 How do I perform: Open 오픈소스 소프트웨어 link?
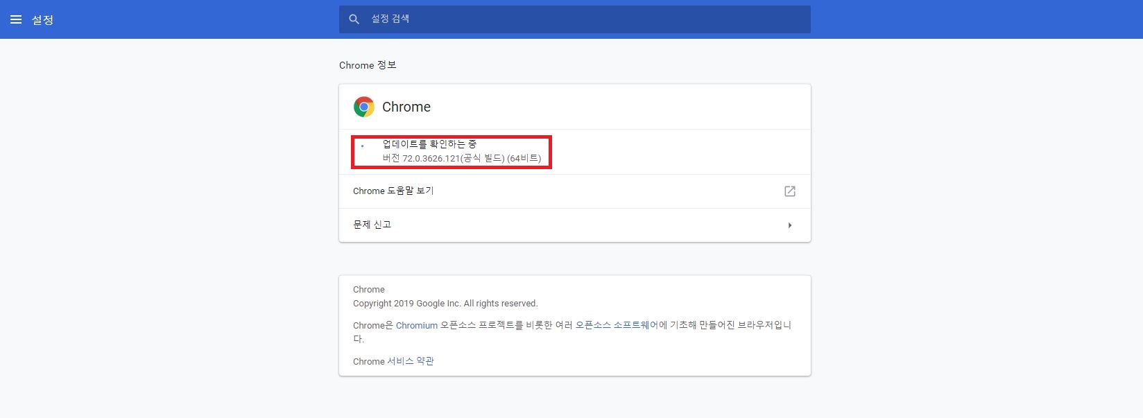(617, 325)
